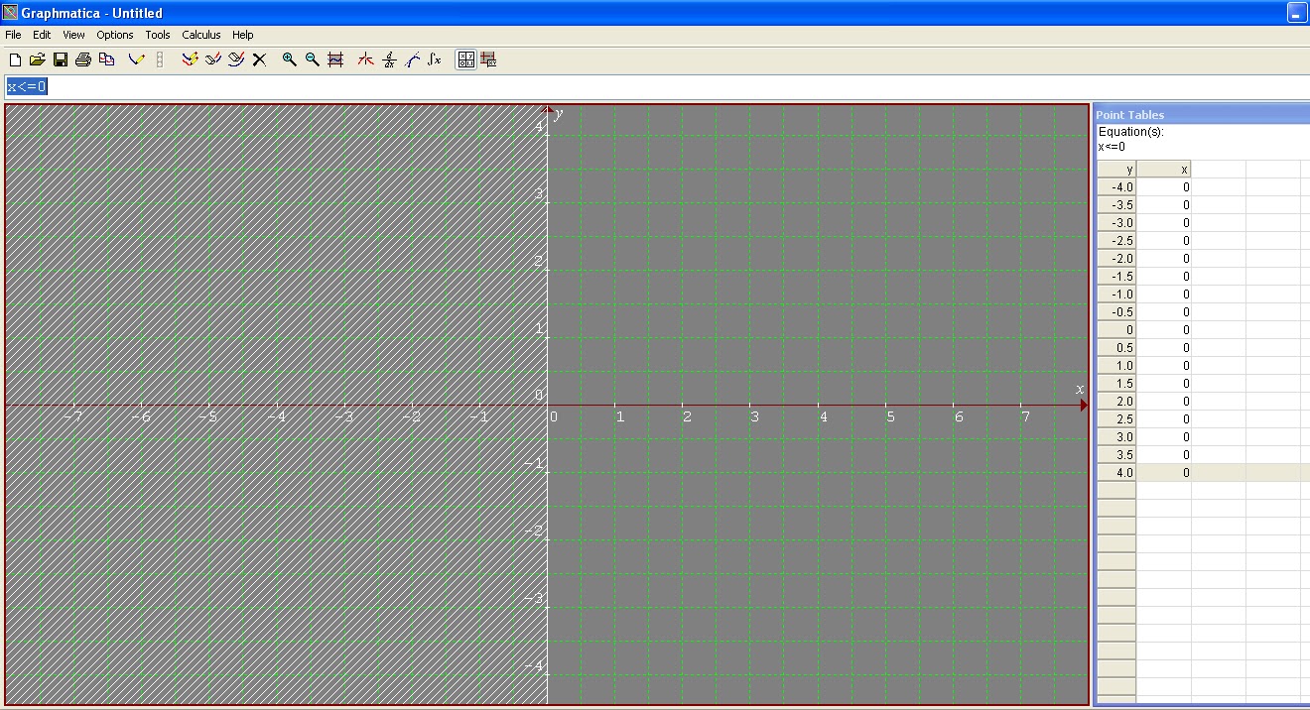Viewport: 1310px width, 710px height.
Task: Select row header -2.0
Action: (x=1116, y=259)
